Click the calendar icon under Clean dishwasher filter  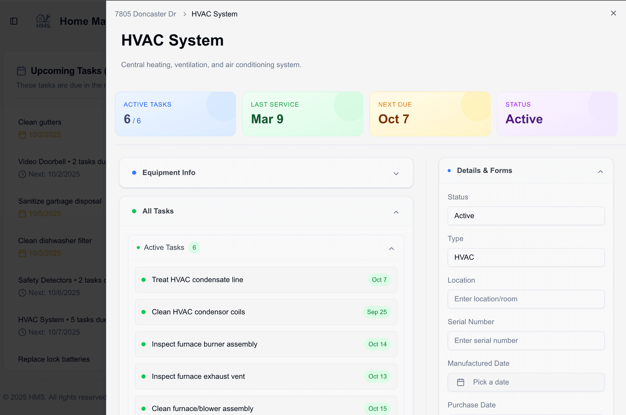click(22, 253)
